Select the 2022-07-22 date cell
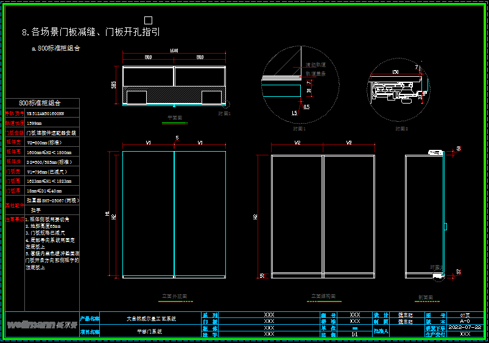 (x=465, y=328)
